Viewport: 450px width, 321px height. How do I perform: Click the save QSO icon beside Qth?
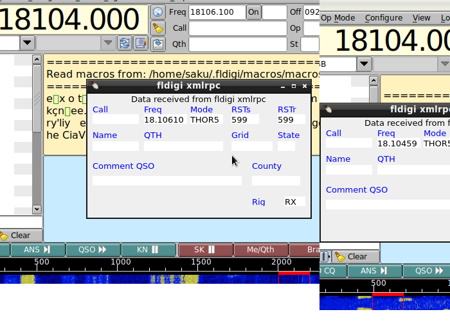(158, 44)
